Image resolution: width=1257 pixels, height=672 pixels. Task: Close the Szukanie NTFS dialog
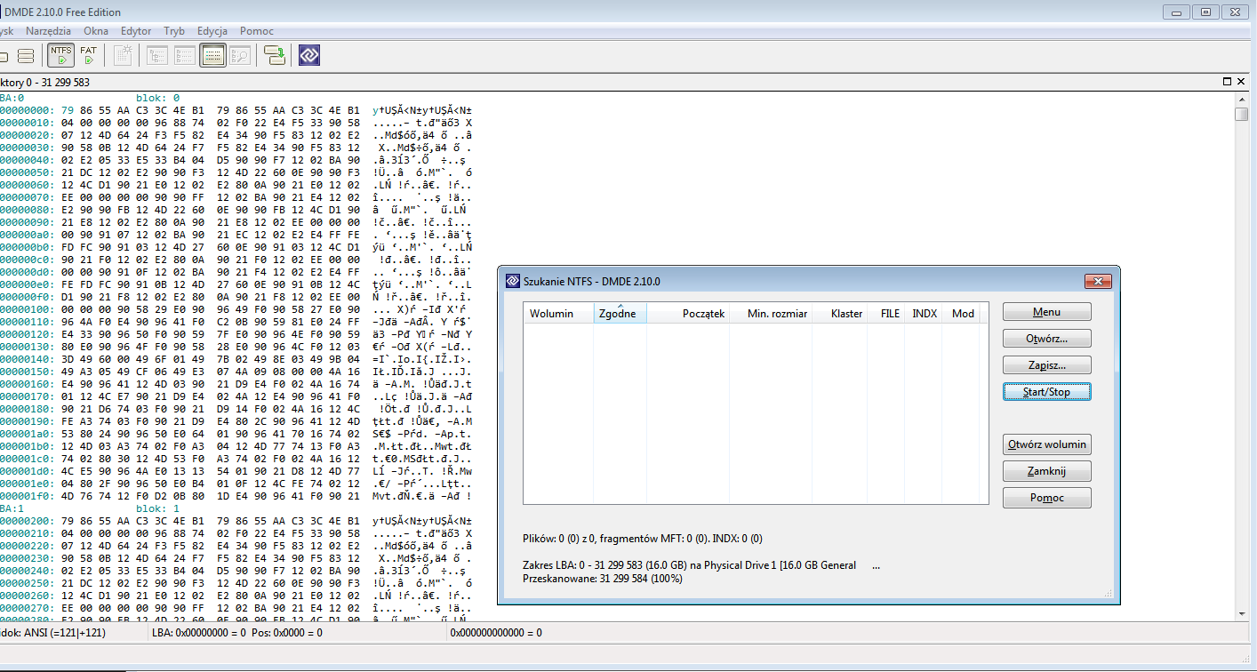click(x=1099, y=281)
